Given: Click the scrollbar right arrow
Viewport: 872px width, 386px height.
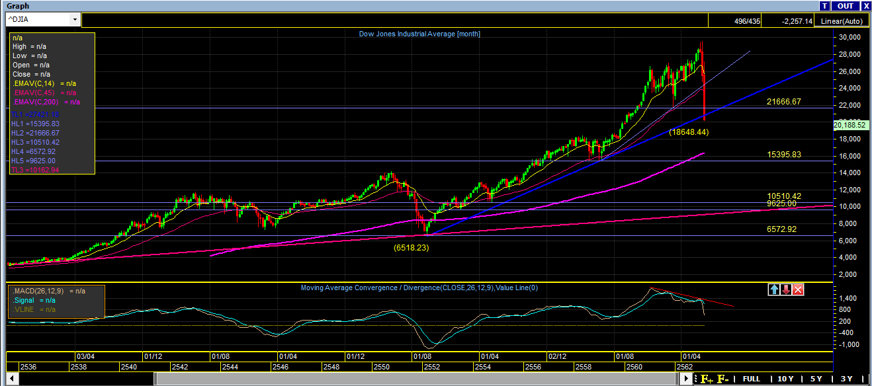Looking at the screenshot, I should point(687,379).
